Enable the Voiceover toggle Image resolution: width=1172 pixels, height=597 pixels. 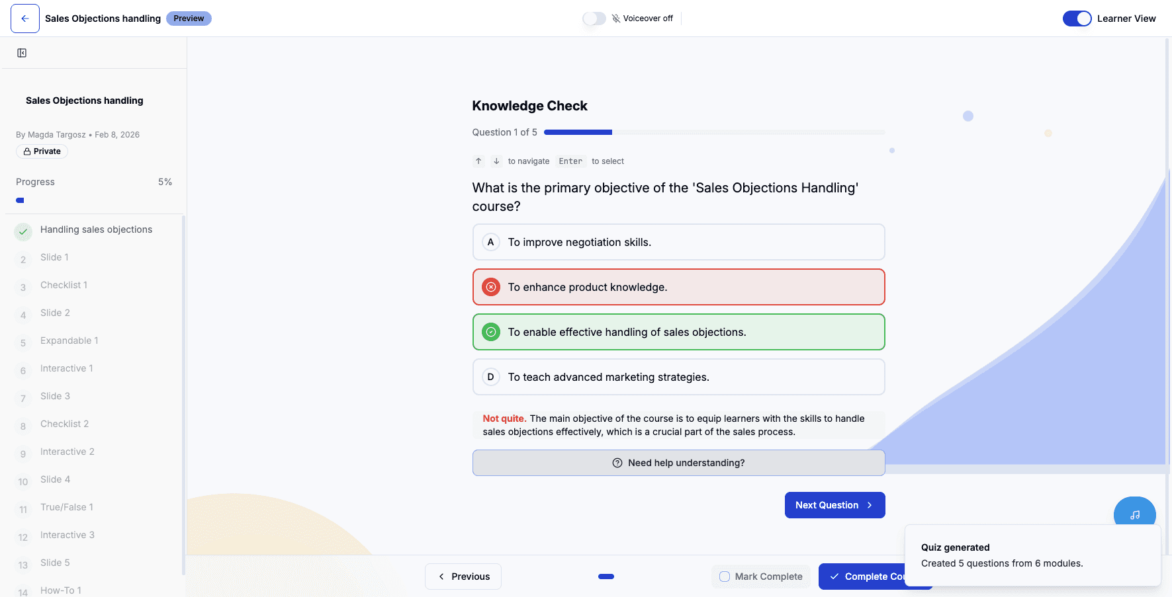coord(594,19)
